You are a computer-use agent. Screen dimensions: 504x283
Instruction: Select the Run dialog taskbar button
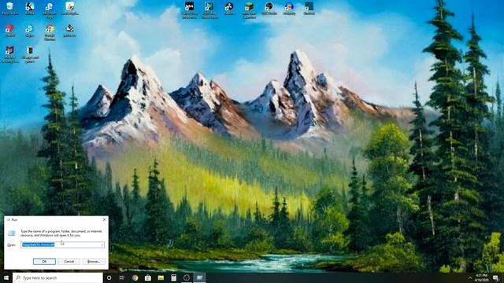click(x=199, y=277)
